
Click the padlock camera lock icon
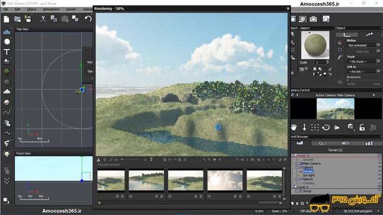[x=362, y=127]
